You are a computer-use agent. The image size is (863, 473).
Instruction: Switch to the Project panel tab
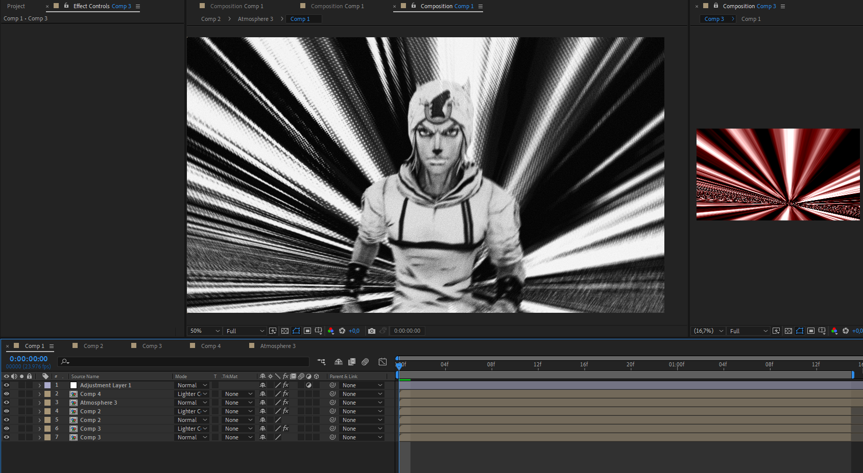[16, 6]
